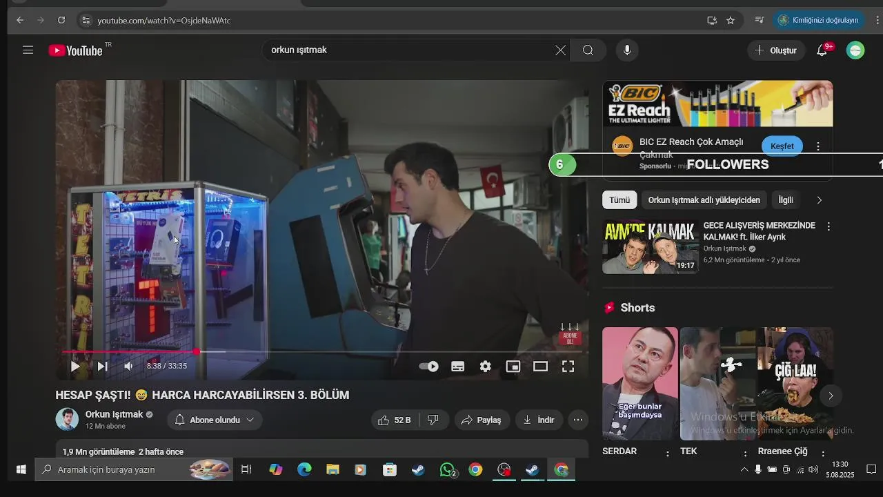This screenshot has height=497, width=883.
Task: Skip to the next video
Action: 102,367
